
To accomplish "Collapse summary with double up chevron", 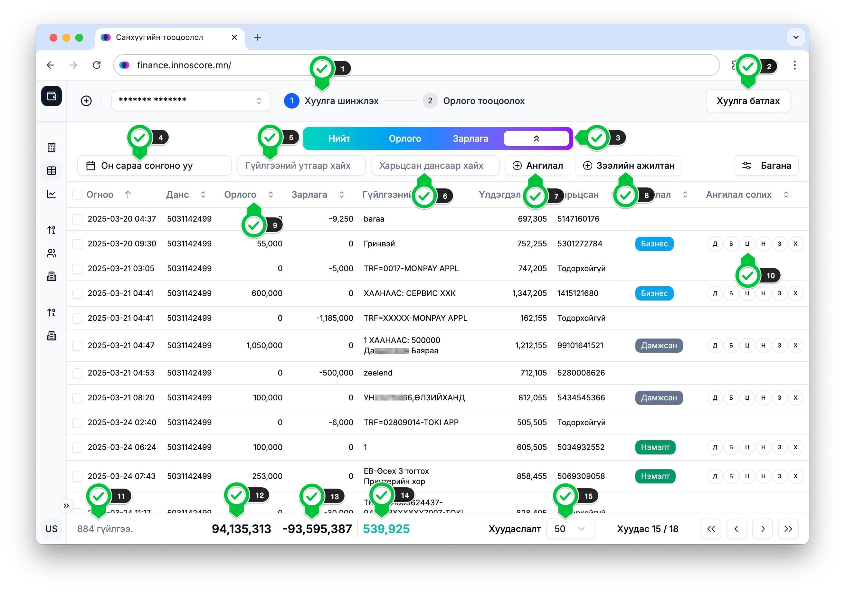I will click(x=536, y=139).
